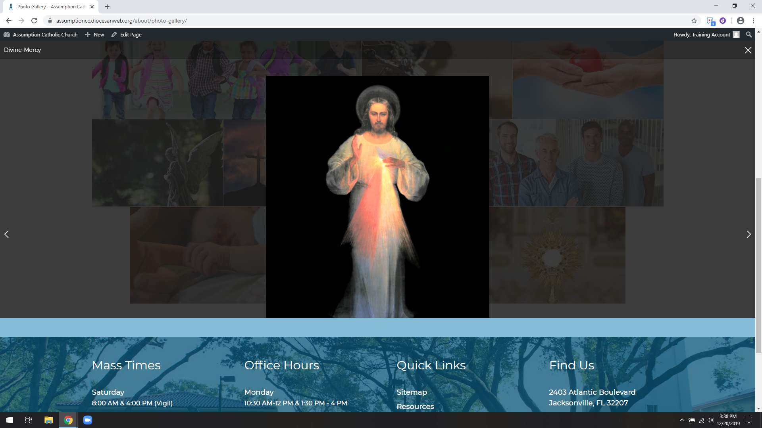Open Zoom from the taskbar
Screen dimensions: 762x428
[87, 420]
